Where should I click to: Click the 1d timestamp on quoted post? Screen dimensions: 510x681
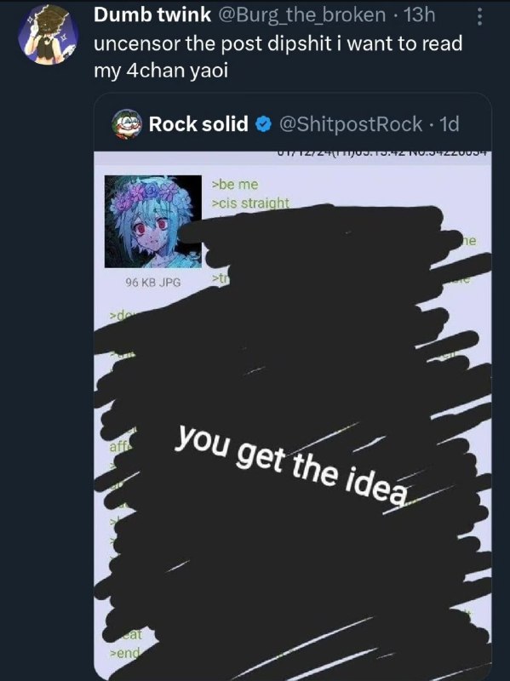tap(450, 124)
